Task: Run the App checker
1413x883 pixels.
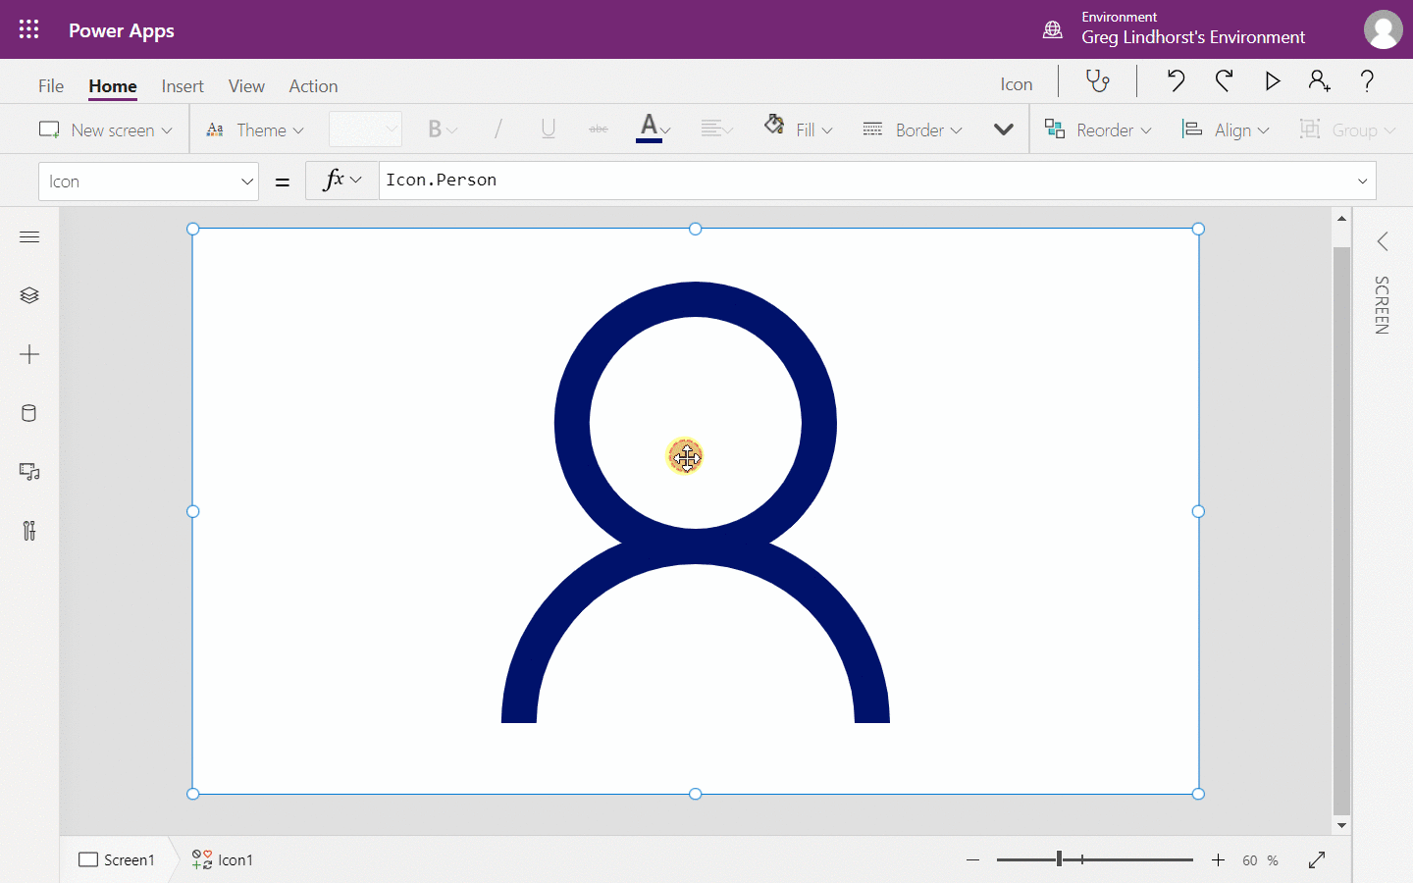Action: (x=1098, y=81)
